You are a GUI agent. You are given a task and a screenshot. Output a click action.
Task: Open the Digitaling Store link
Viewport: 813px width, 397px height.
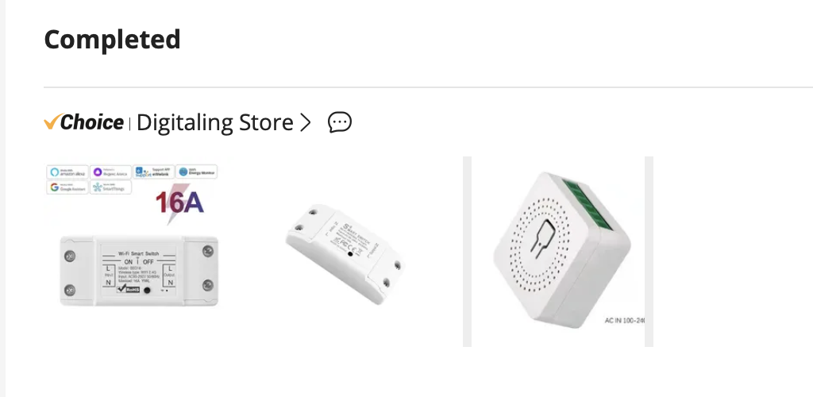click(x=214, y=123)
